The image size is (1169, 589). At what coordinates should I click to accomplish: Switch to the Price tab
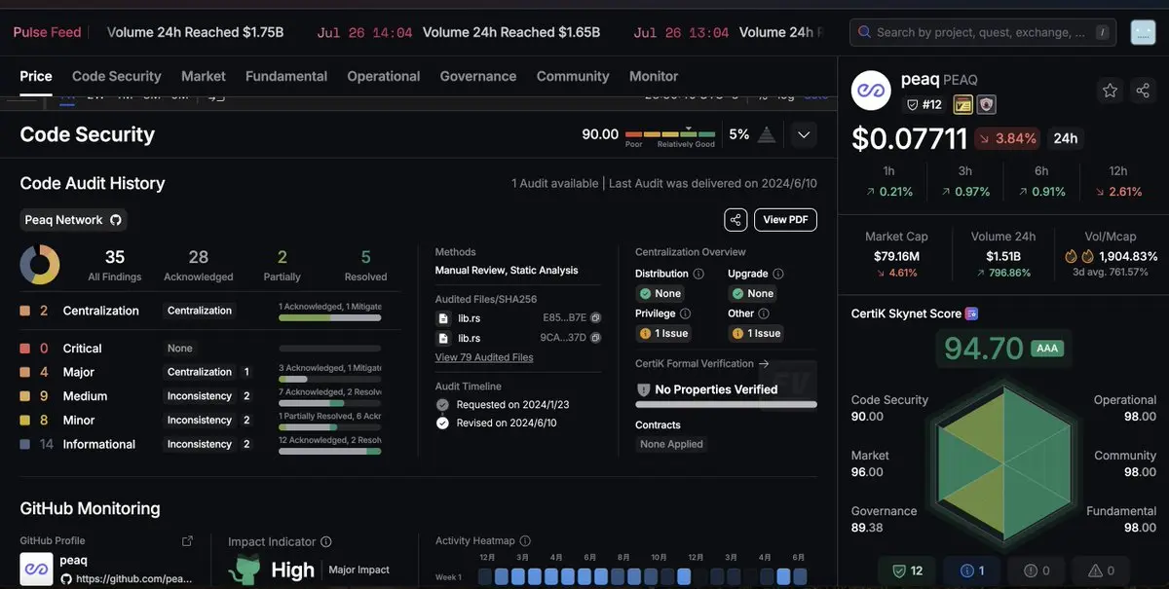click(x=36, y=76)
